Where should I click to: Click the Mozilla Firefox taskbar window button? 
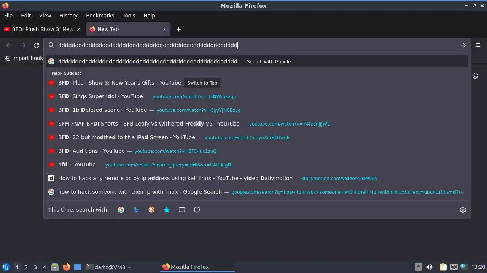click(198, 267)
